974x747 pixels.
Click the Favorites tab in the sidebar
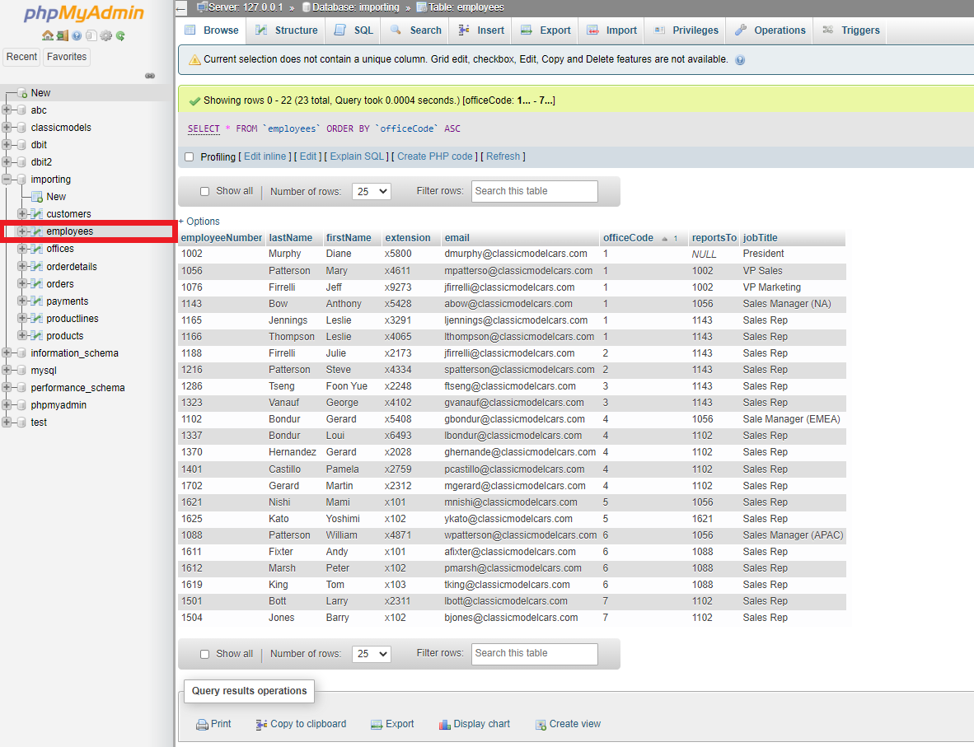tap(66, 57)
